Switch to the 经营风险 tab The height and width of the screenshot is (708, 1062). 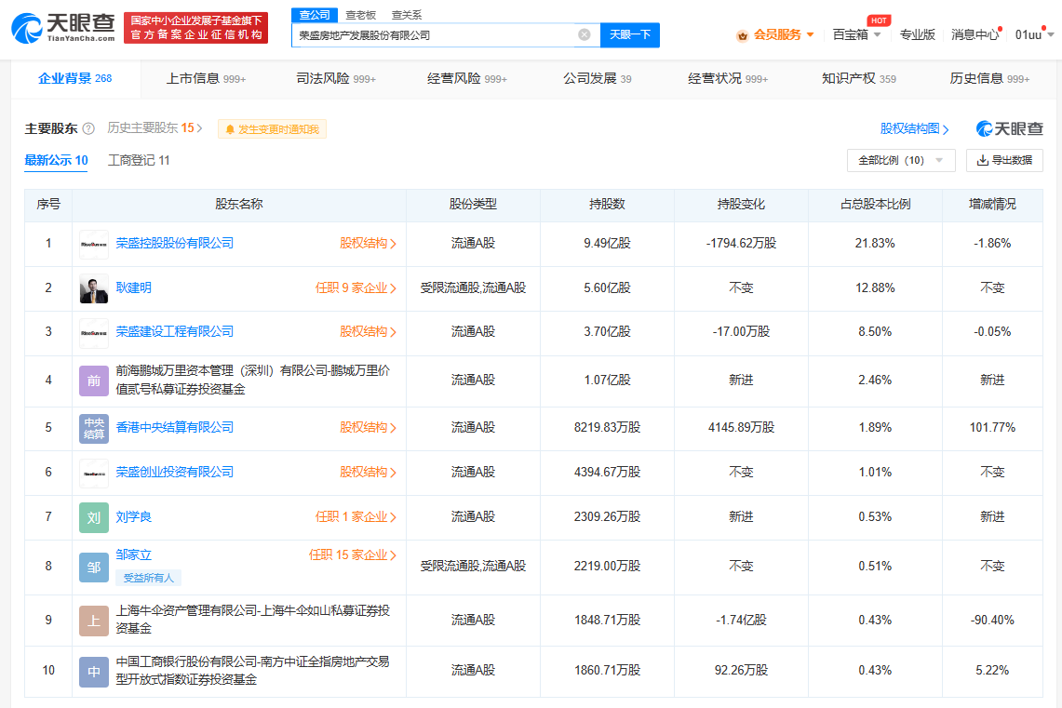(466, 78)
